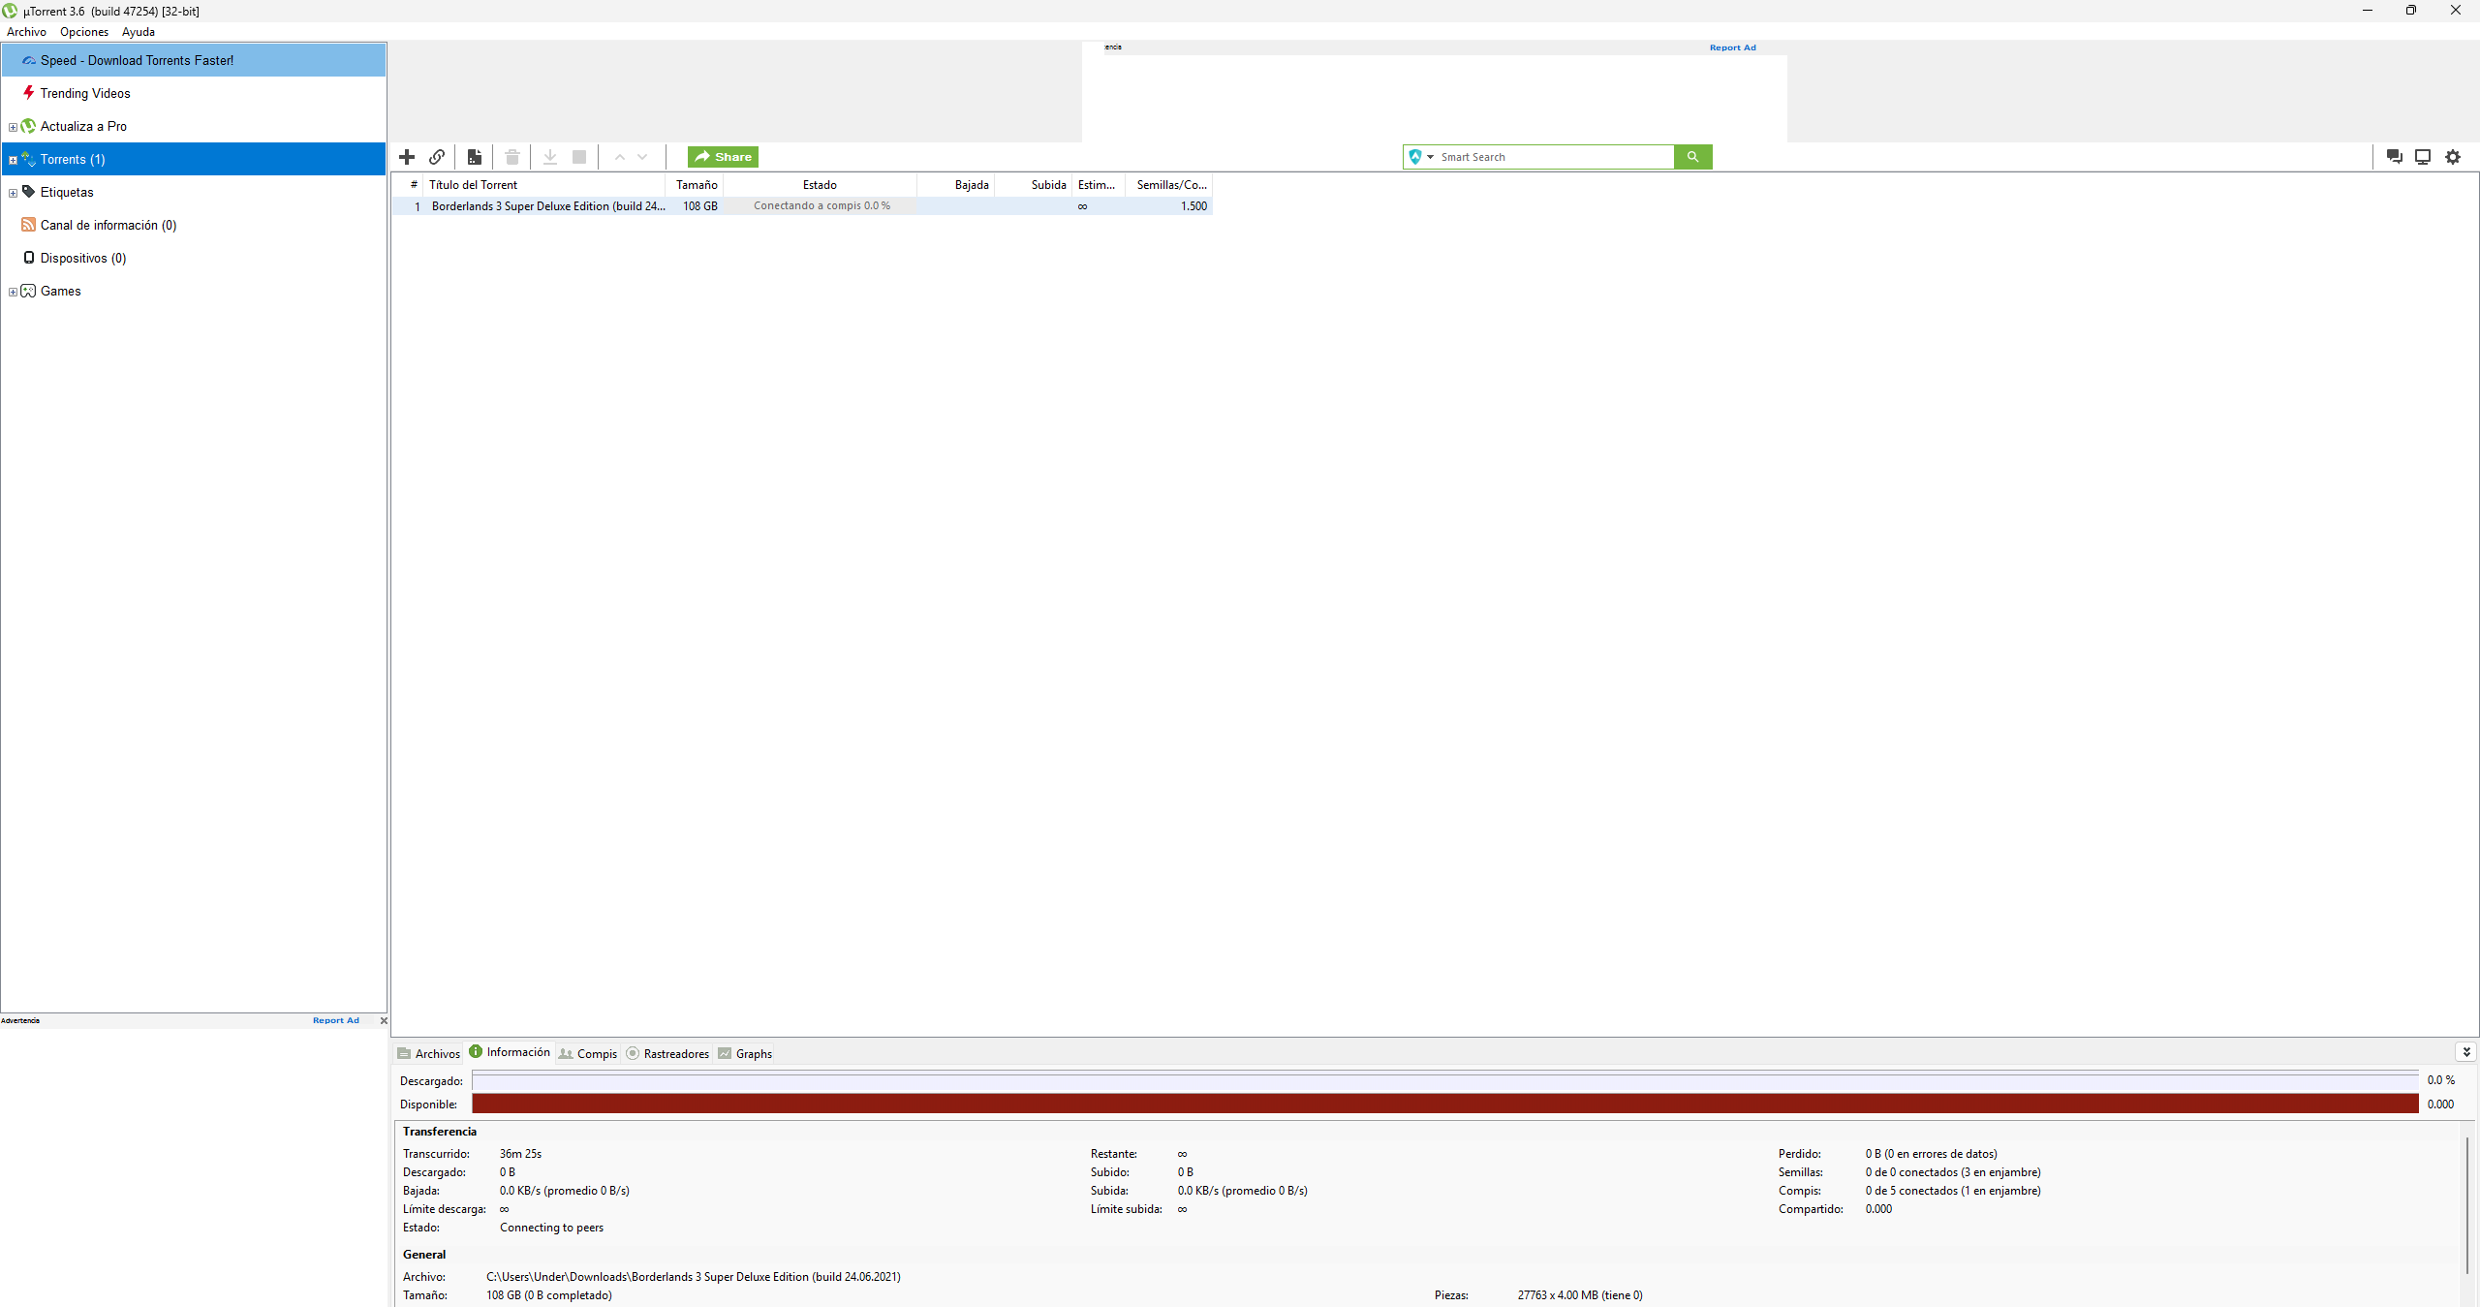Click the Remote monitor icon in toolbar
2480x1307 pixels.
2423,157
